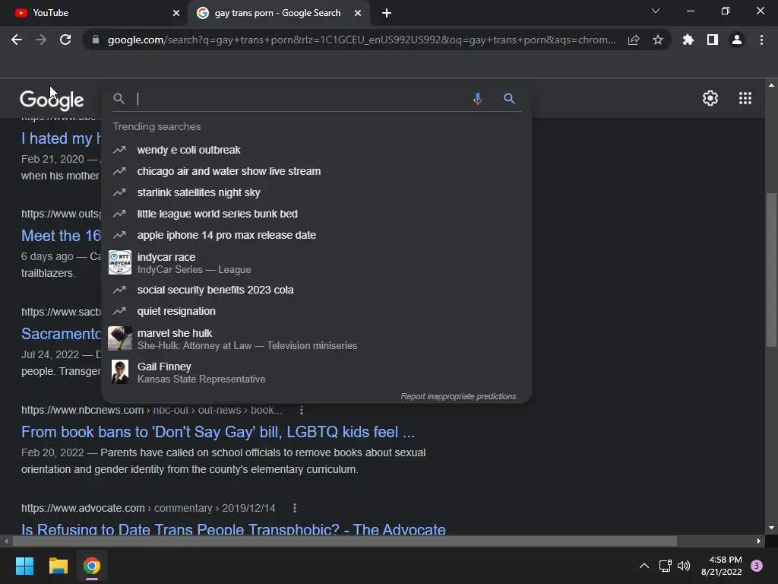778x584 pixels.
Task: Open the Chrome profile menu
Action: click(737, 40)
